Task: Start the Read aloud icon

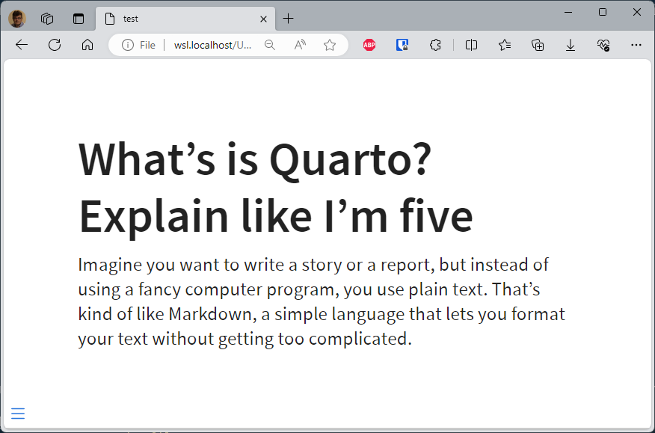Action: click(x=300, y=45)
